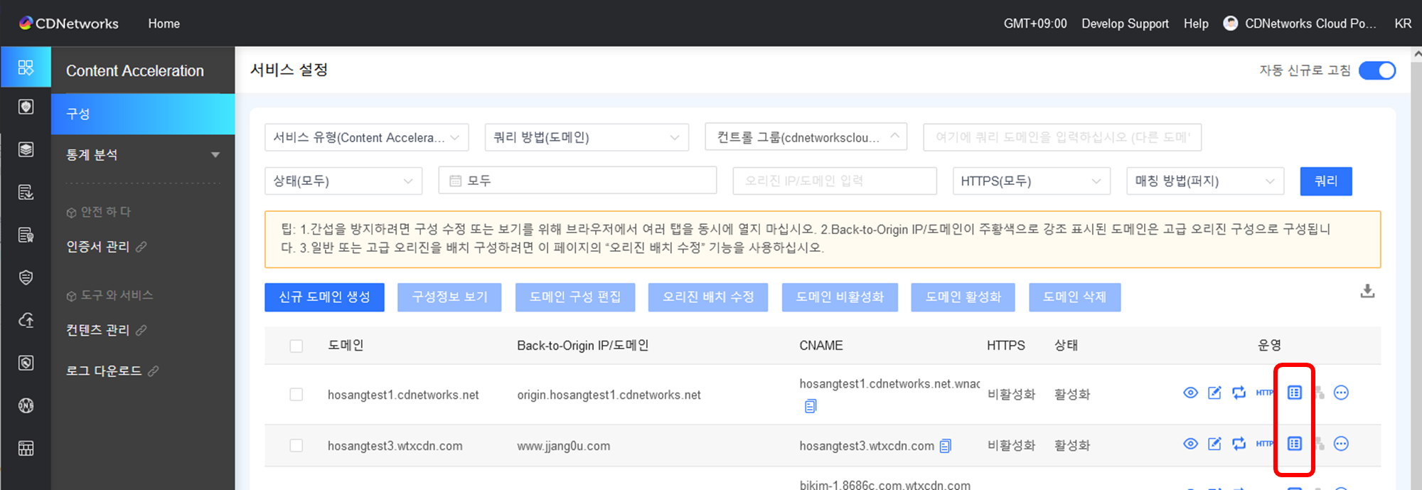Image resolution: width=1422 pixels, height=490 pixels.
Task: Click the hierarchy icon for hosangtest1.cdnetworks.net
Action: click(1320, 393)
